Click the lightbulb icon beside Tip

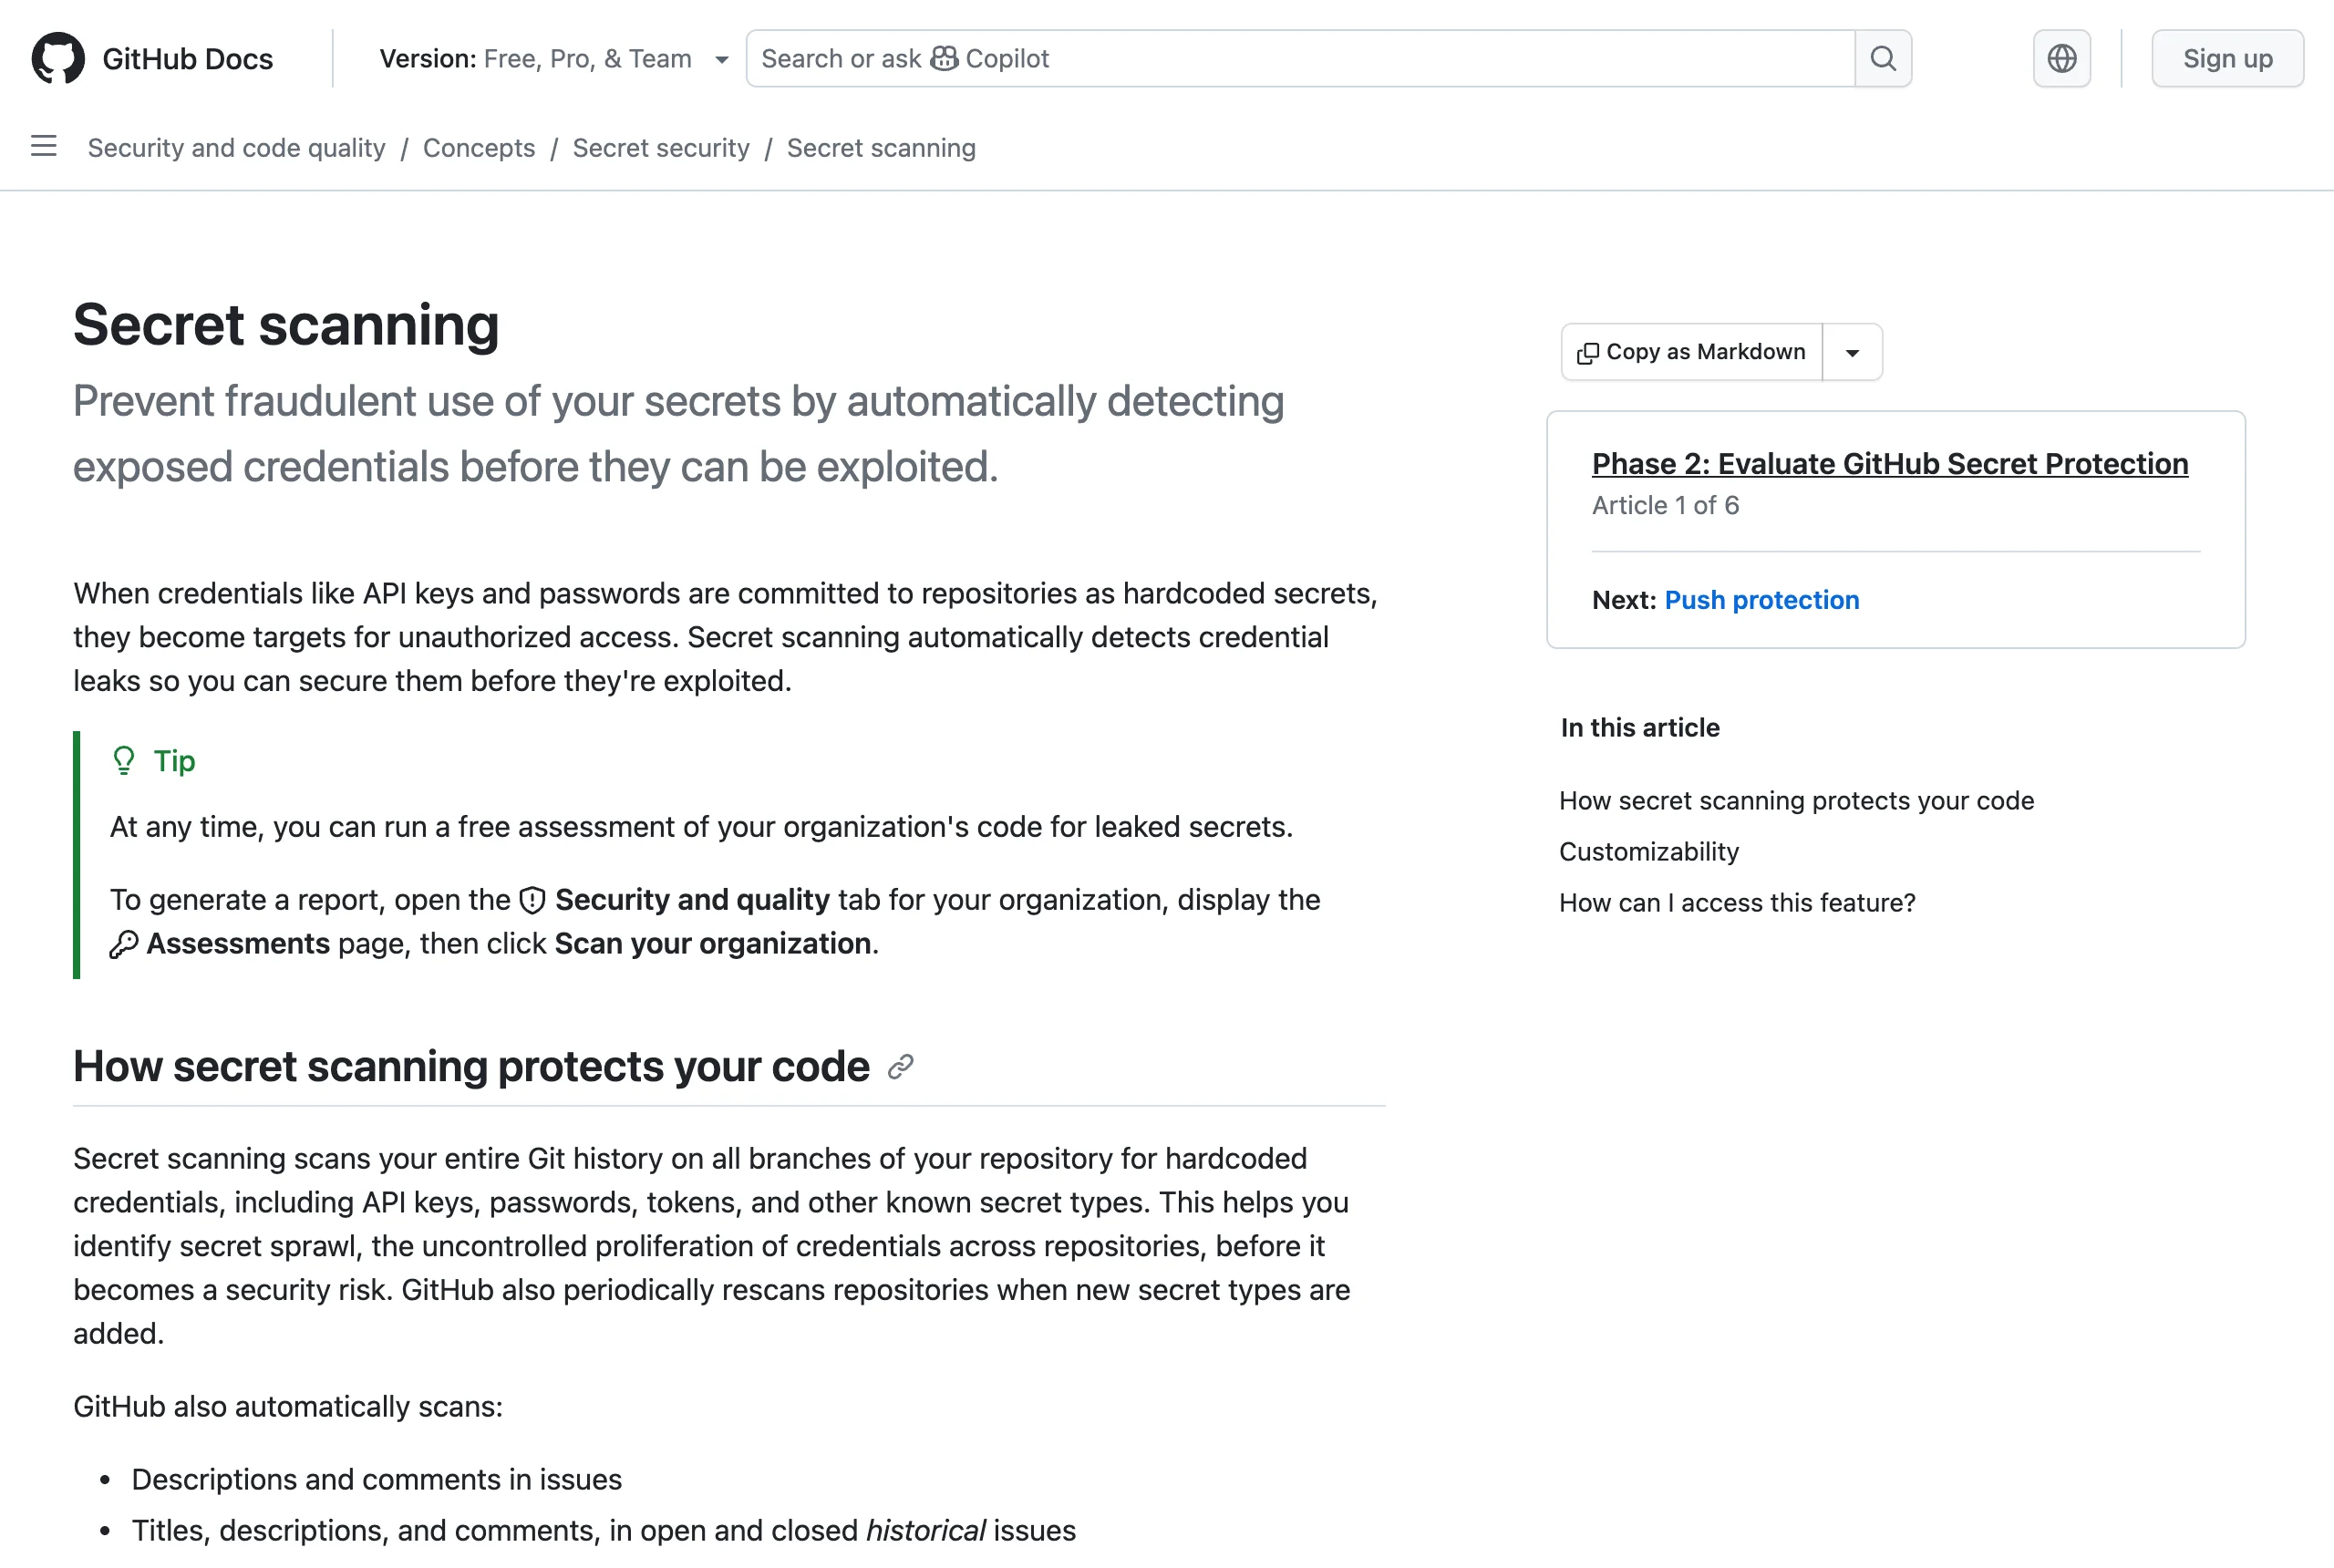123,762
